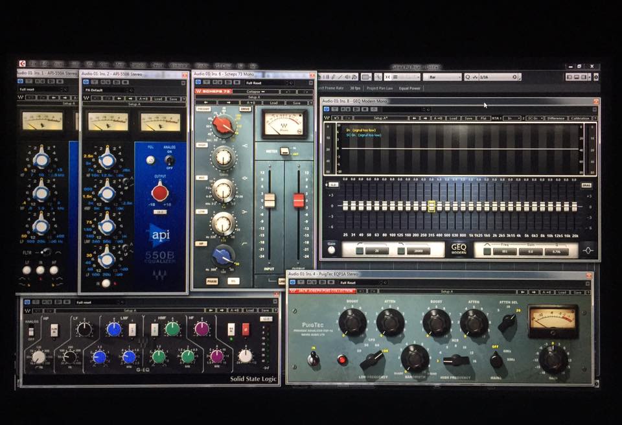The height and width of the screenshot is (425, 622).
Task: Click the red PREAMP knob on Scheps 73
Action: pos(224,125)
